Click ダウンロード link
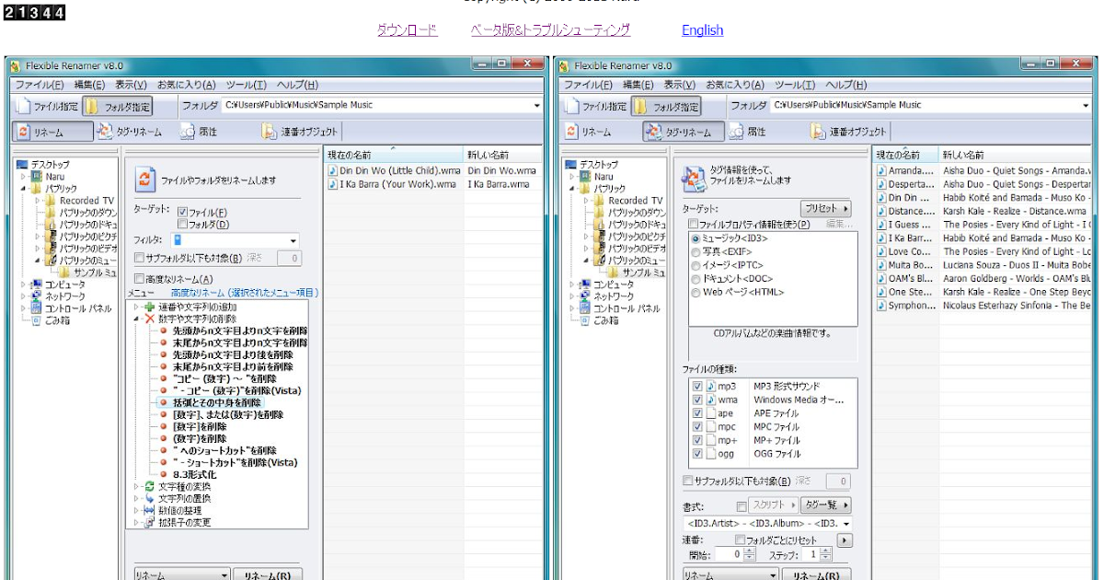The width and height of the screenshot is (1104, 580). pyautogui.click(x=408, y=30)
